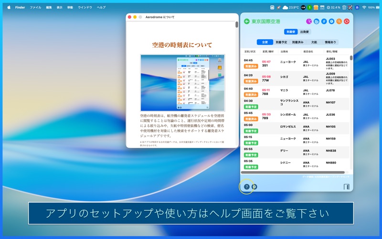Open settings via the gear icon

[x=254, y=187]
